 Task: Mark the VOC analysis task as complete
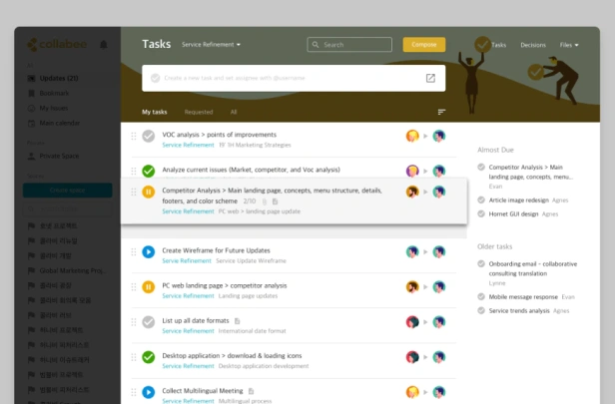[x=148, y=136]
